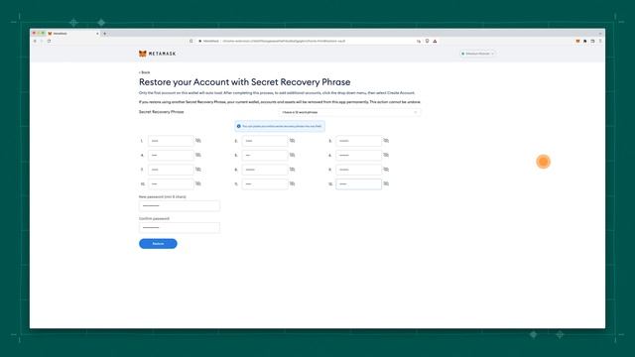Show or hide recovery word 12
Image resolution: width=635 pixels, height=357 pixels.
[x=386, y=183]
